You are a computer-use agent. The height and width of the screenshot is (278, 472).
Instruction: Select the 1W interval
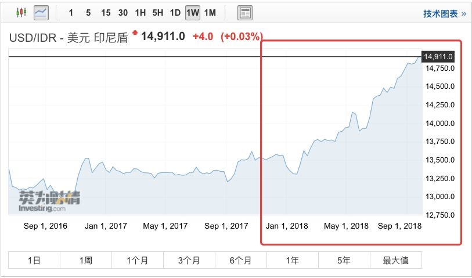coord(193,13)
